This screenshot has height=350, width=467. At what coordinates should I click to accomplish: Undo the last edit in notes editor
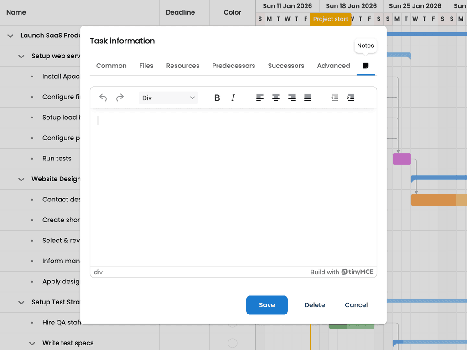click(x=103, y=98)
